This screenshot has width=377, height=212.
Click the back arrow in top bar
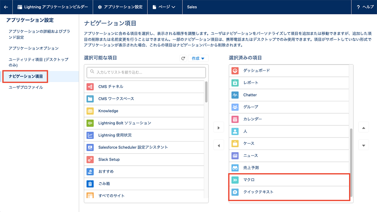click(x=6, y=7)
